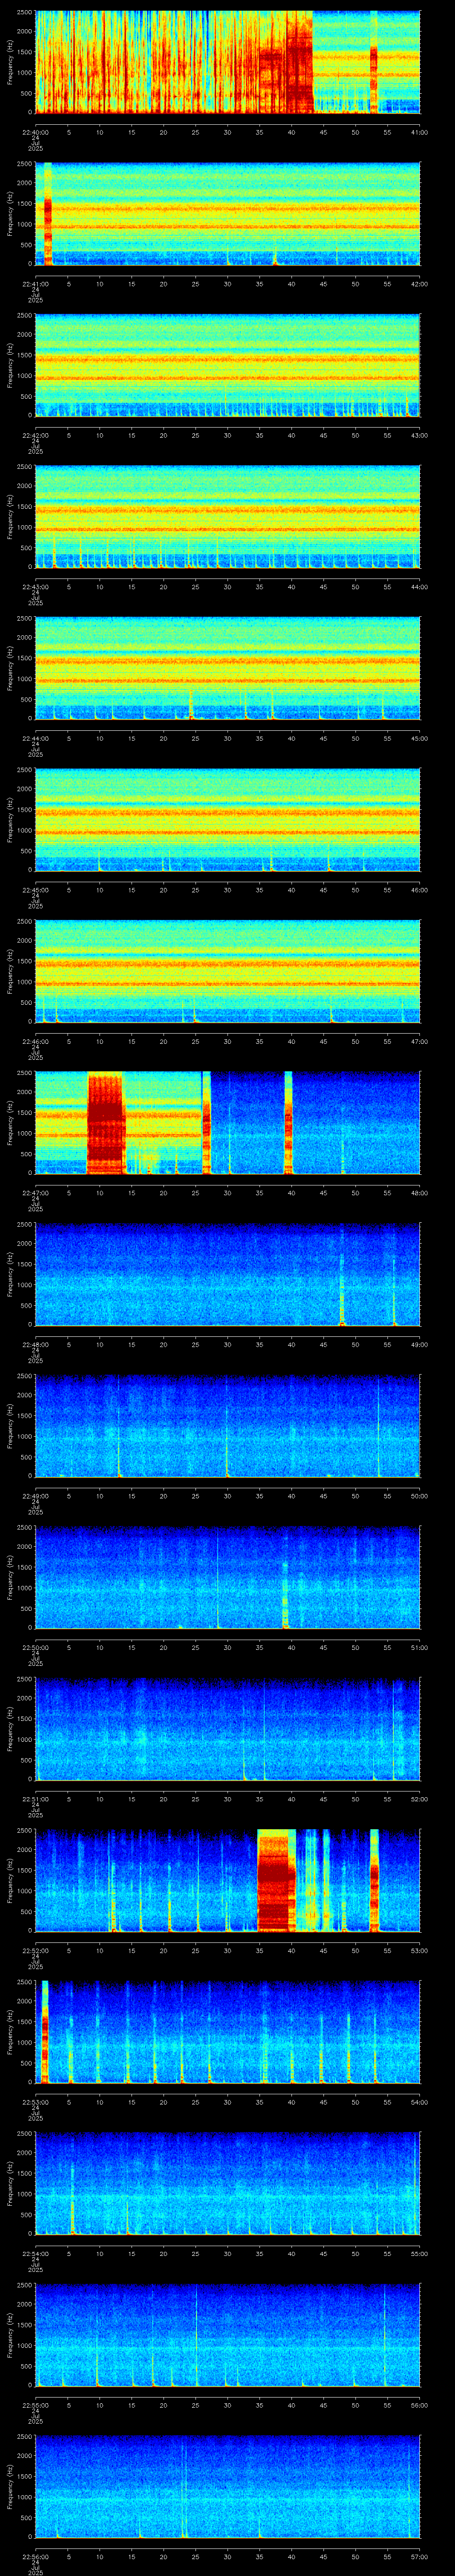Click the spectrogram panel starting at 22:45:00
Image resolution: width=455 pixels, height=2576 pixels.
[227, 820]
